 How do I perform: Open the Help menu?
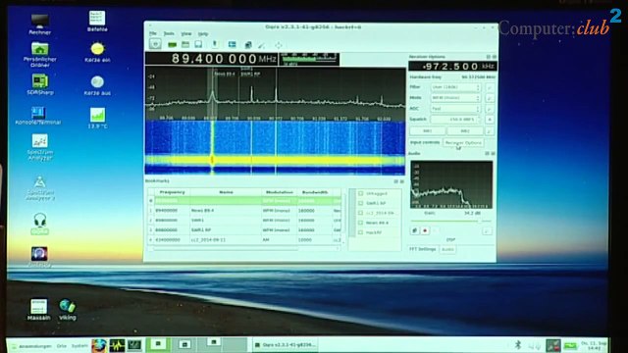pyautogui.click(x=203, y=33)
